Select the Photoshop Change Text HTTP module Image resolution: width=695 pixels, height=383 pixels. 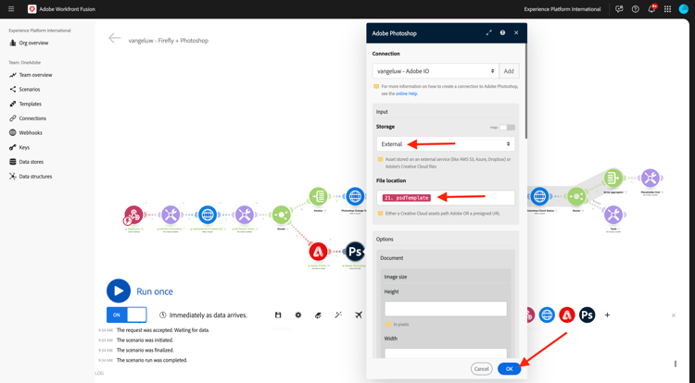(355, 196)
